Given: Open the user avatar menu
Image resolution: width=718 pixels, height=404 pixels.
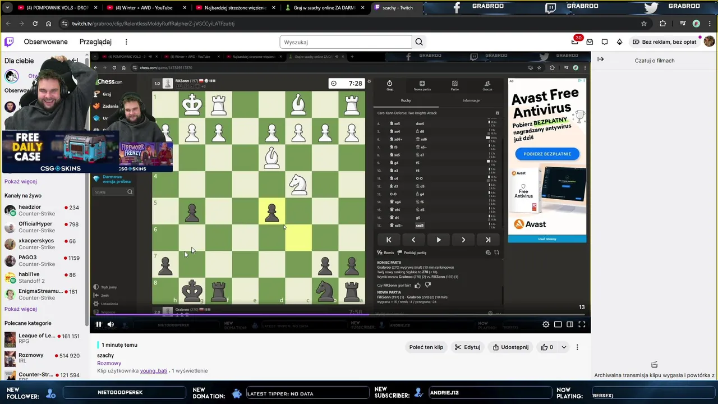Looking at the screenshot, I should (x=709, y=42).
